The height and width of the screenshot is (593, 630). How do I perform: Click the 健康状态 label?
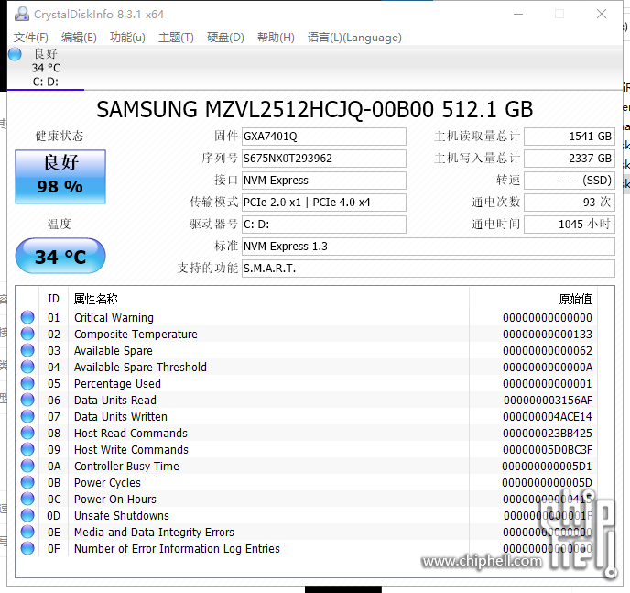60,136
